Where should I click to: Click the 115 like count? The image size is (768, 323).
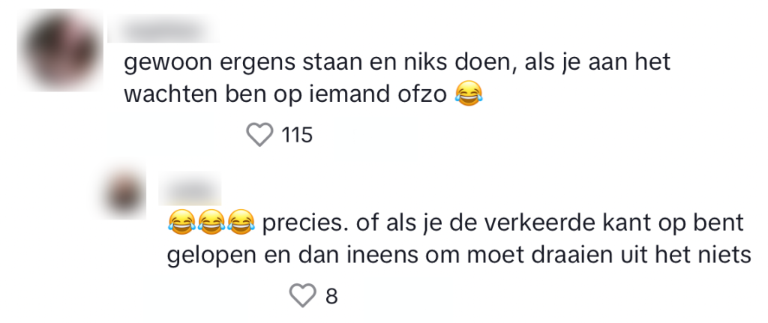tap(296, 136)
